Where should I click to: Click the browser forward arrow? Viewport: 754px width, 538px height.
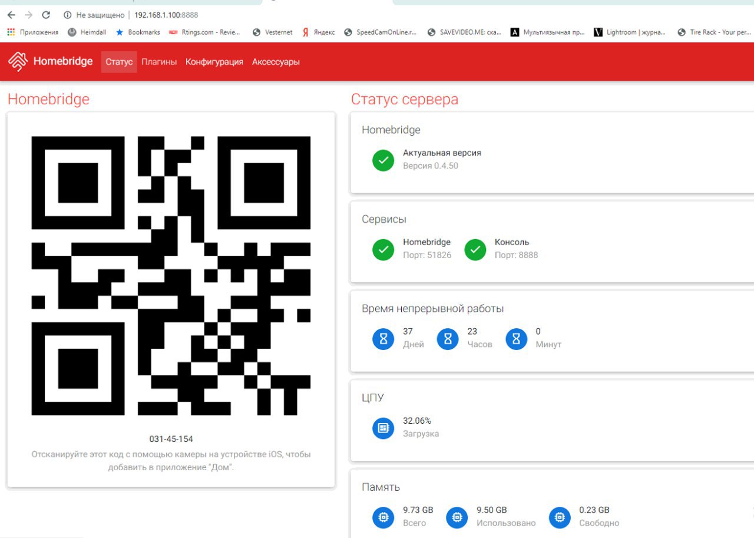[x=28, y=15]
